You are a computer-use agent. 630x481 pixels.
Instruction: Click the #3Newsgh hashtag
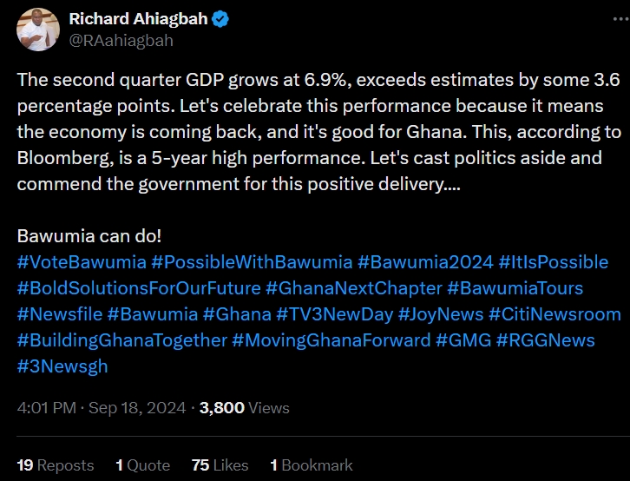pyautogui.click(x=62, y=366)
